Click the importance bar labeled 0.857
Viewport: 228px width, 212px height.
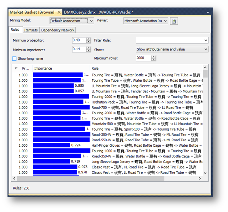[x=54, y=91]
